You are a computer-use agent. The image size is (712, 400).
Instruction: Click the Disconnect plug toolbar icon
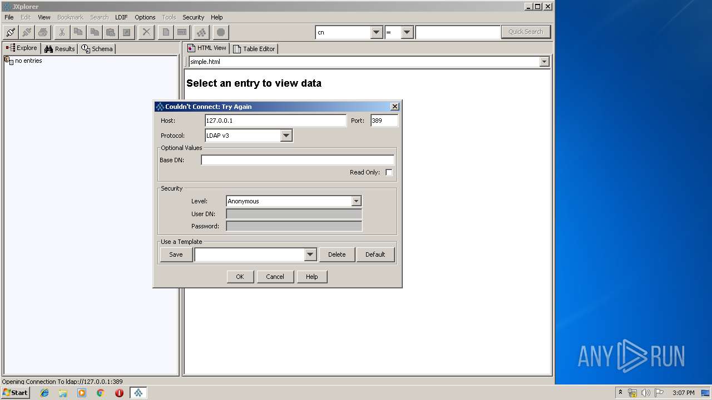click(27, 32)
